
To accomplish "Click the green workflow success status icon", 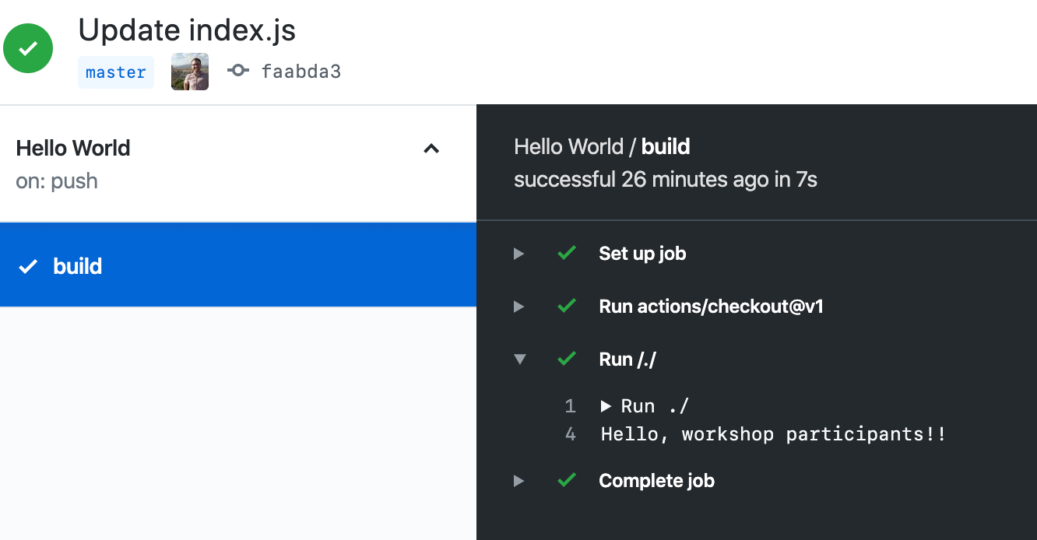I will (28, 49).
